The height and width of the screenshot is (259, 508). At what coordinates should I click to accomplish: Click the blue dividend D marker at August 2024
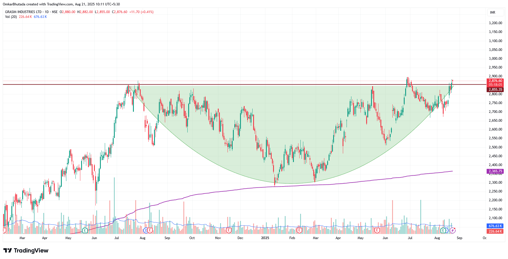coord(146,230)
